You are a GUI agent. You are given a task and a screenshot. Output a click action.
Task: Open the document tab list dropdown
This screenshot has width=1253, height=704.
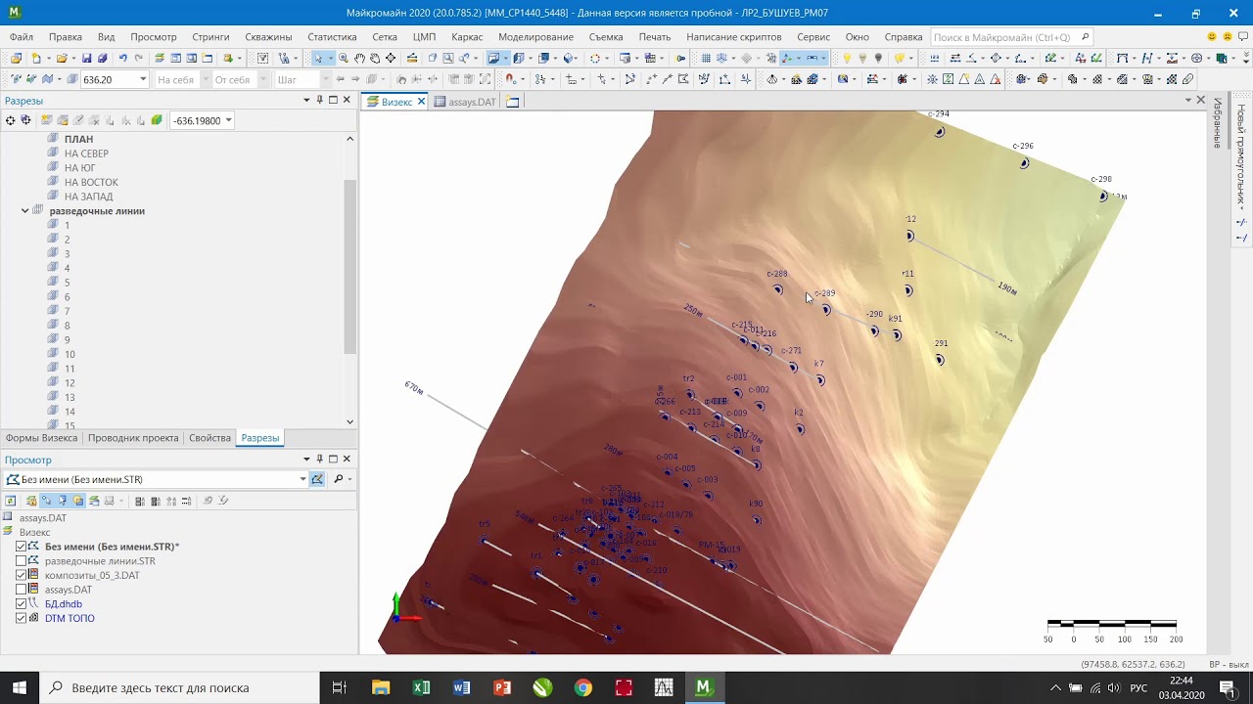pos(1188,100)
